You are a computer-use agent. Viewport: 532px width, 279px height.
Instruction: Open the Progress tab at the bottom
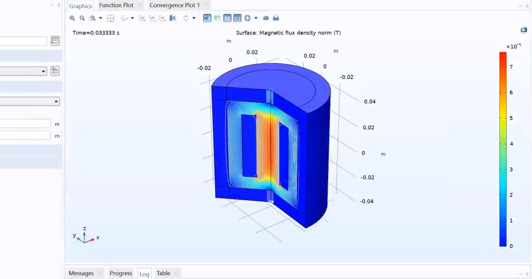point(121,273)
